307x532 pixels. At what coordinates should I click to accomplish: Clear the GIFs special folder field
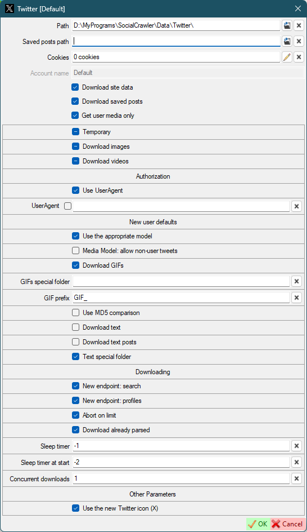coord(296,281)
